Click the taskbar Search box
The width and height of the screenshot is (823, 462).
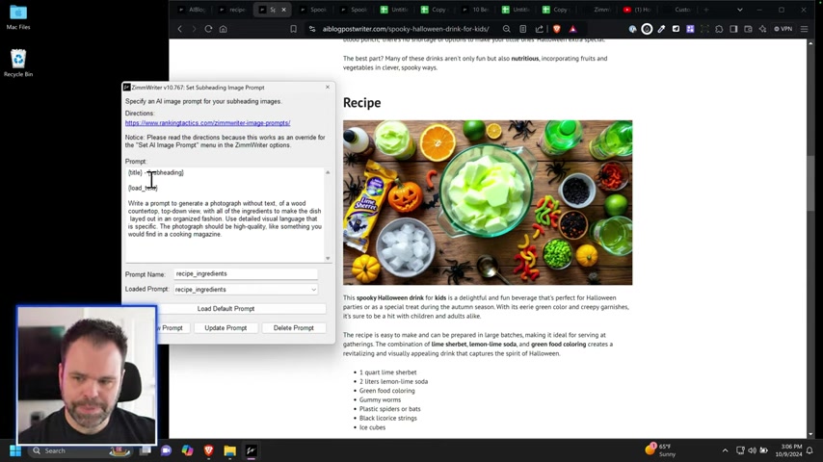79,450
